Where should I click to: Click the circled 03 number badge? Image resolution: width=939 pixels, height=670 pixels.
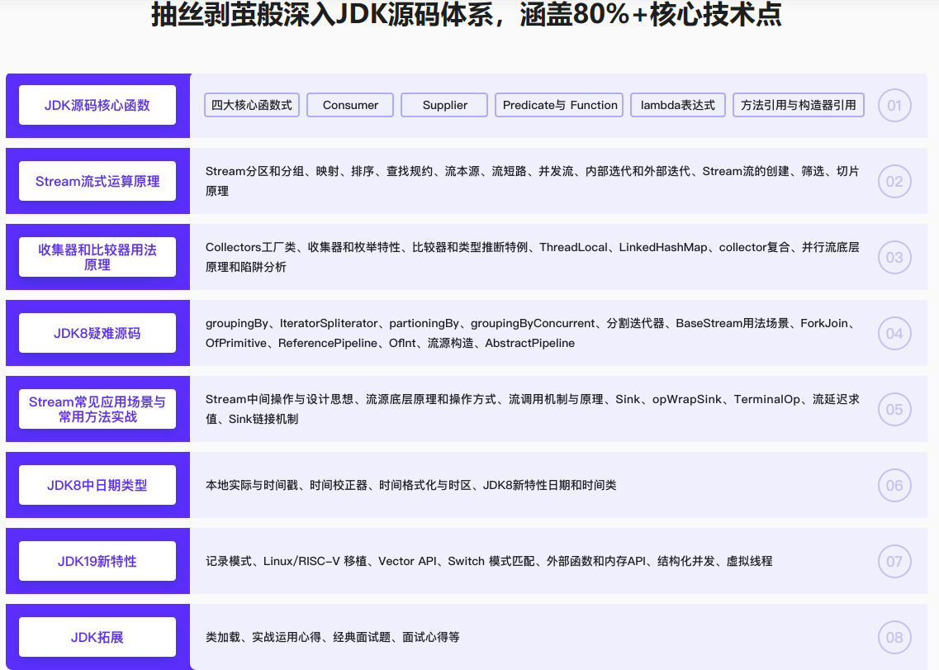(894, 258)
